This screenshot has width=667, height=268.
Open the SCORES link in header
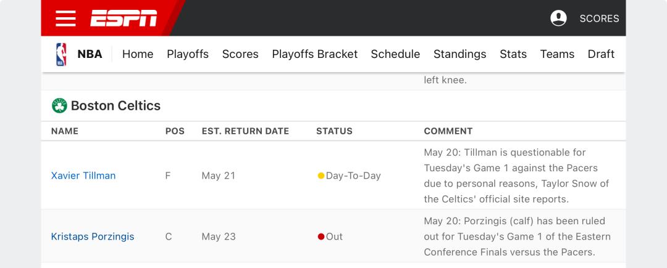pos(599,18)
